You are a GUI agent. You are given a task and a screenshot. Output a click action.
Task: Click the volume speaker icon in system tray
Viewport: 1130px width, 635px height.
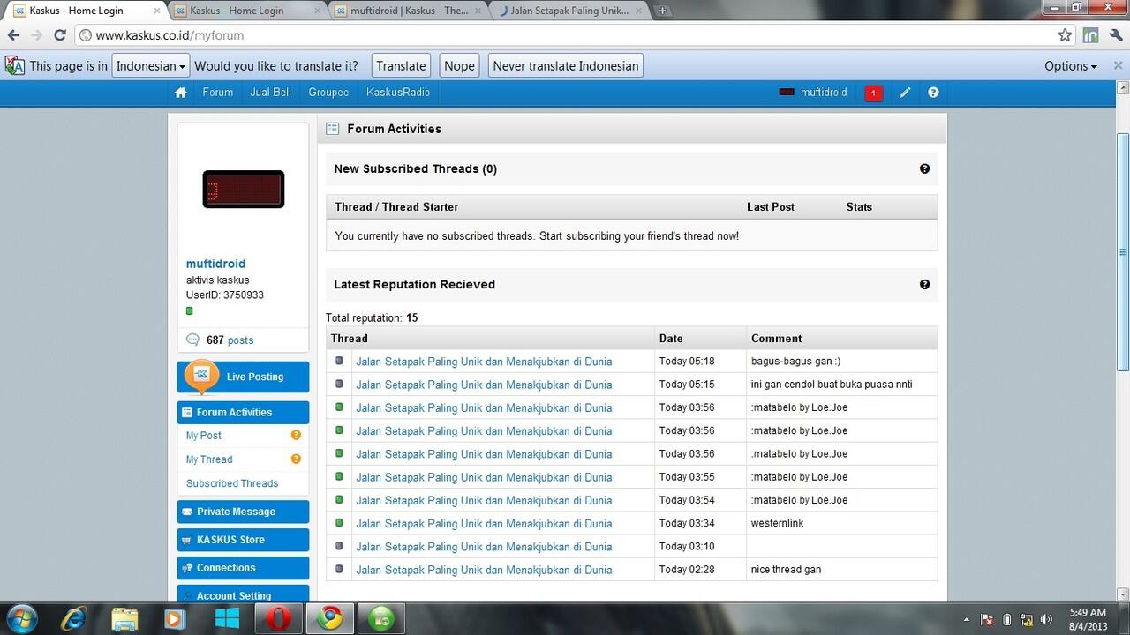point(1048,619)
